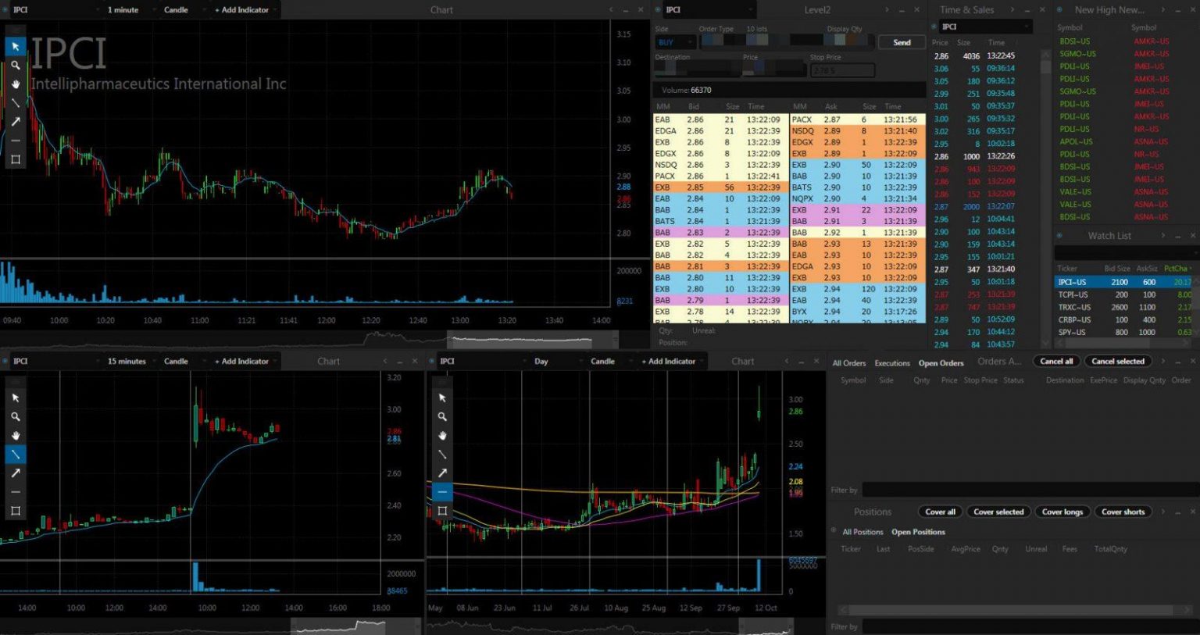Open the Time & Sales IPCI symbol dropdown
Viewport: 1200px width, 635px height.
pyautogui.click(x=986, y=27)
